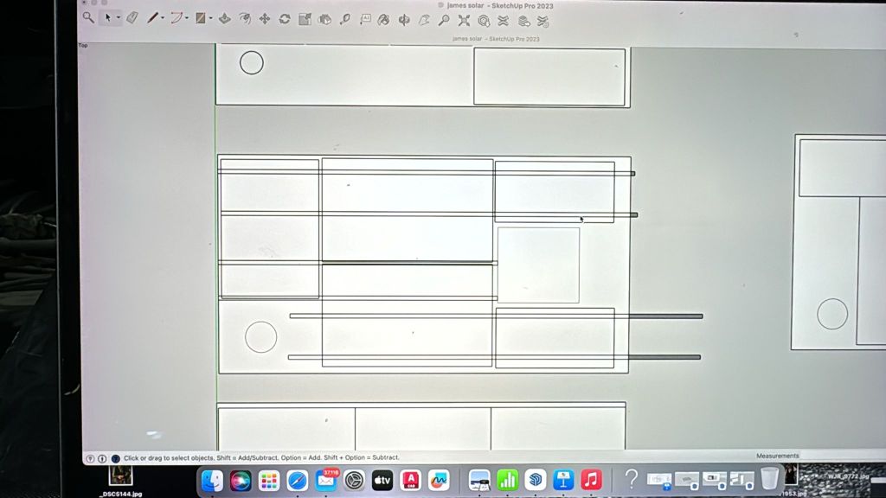Select the Move tool
This screenshot has width=886, height=498.
[x=265, y=18]
